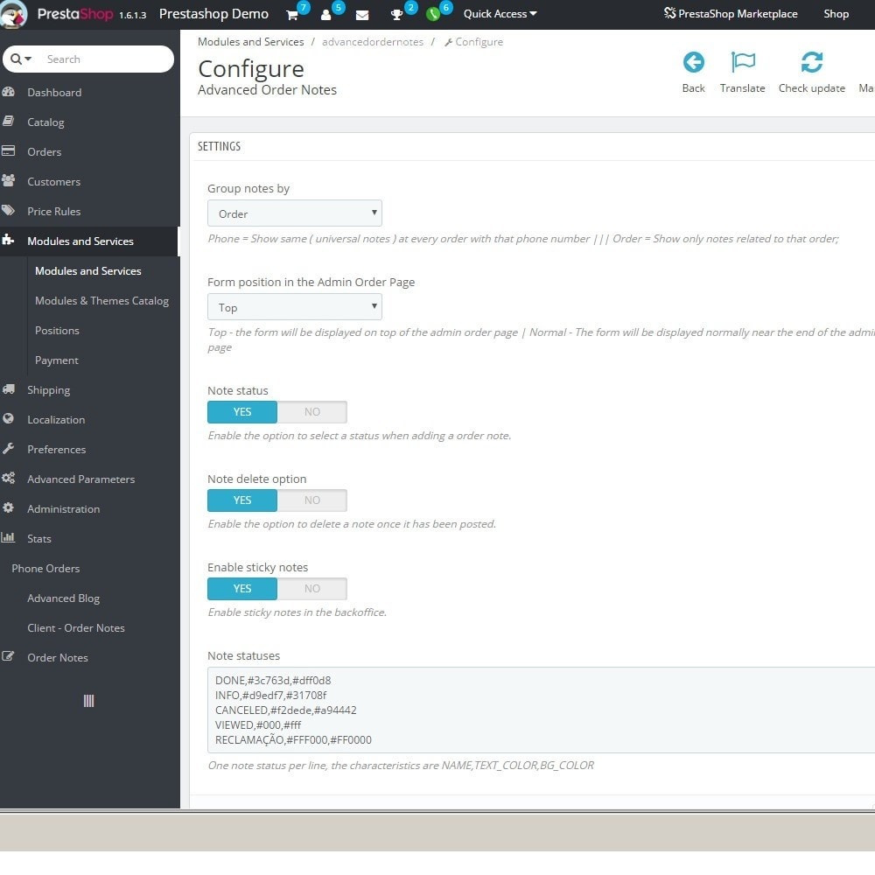Set Note status to NO

pos(312,412)
